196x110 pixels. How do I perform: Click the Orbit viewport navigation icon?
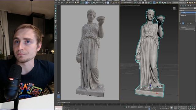tap(192, 109)
